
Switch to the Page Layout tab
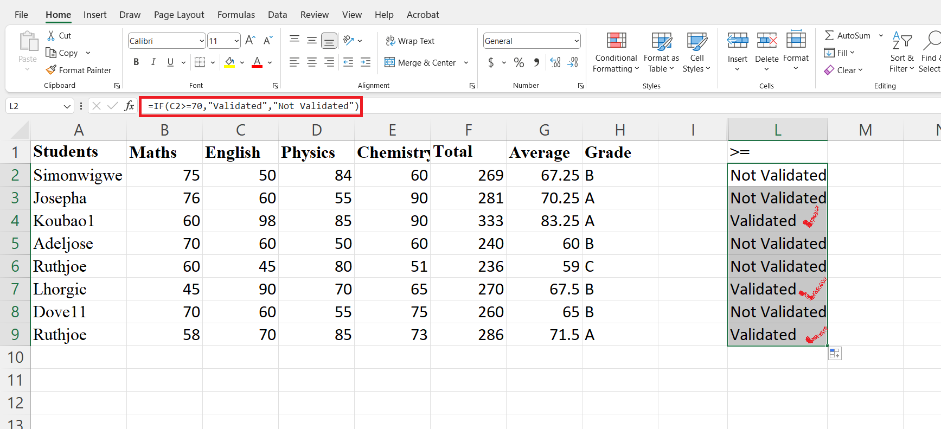pyautogui.click(x=179, y=15)
